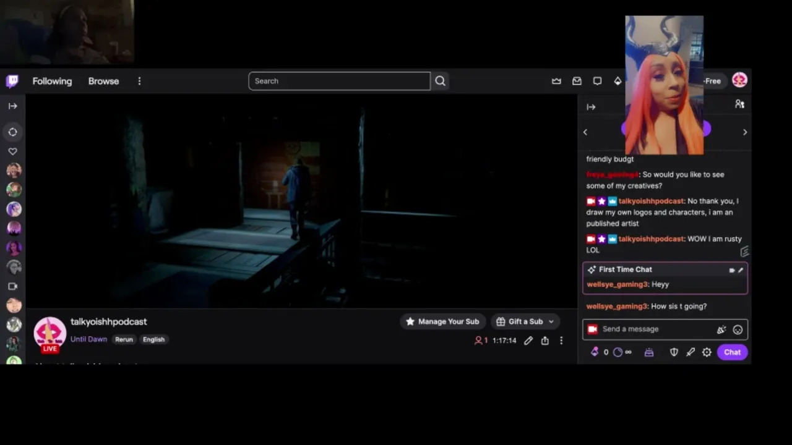Click the viewer count indicator
The image size is (792, 445).
point(481,341)
